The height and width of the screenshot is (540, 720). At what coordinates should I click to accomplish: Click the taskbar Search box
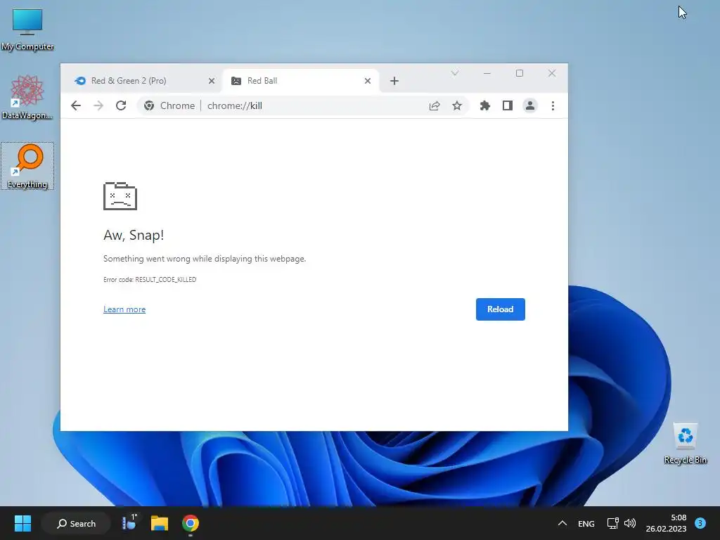coord(76,523)
